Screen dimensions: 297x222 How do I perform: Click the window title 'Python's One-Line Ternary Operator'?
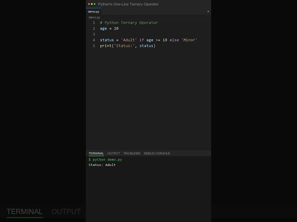[x=128, y=4]
